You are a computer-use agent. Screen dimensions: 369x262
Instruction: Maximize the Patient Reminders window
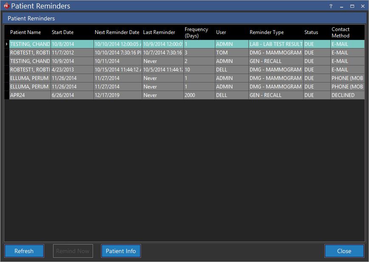[x=352, y=6]
